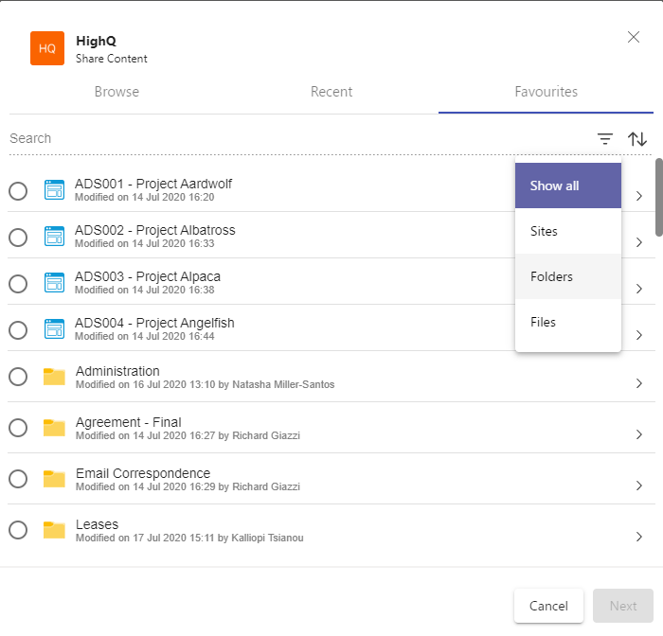Screen dimensions: 663x636
Task: Click the sort arrows icon
Action: (637, 139)
